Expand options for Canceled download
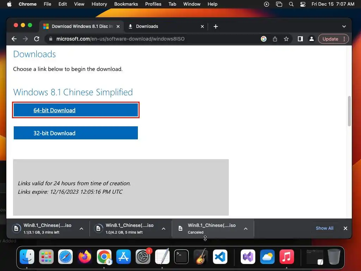The width and height of the screenshot is (361, 271). click(x=246, y=229)
